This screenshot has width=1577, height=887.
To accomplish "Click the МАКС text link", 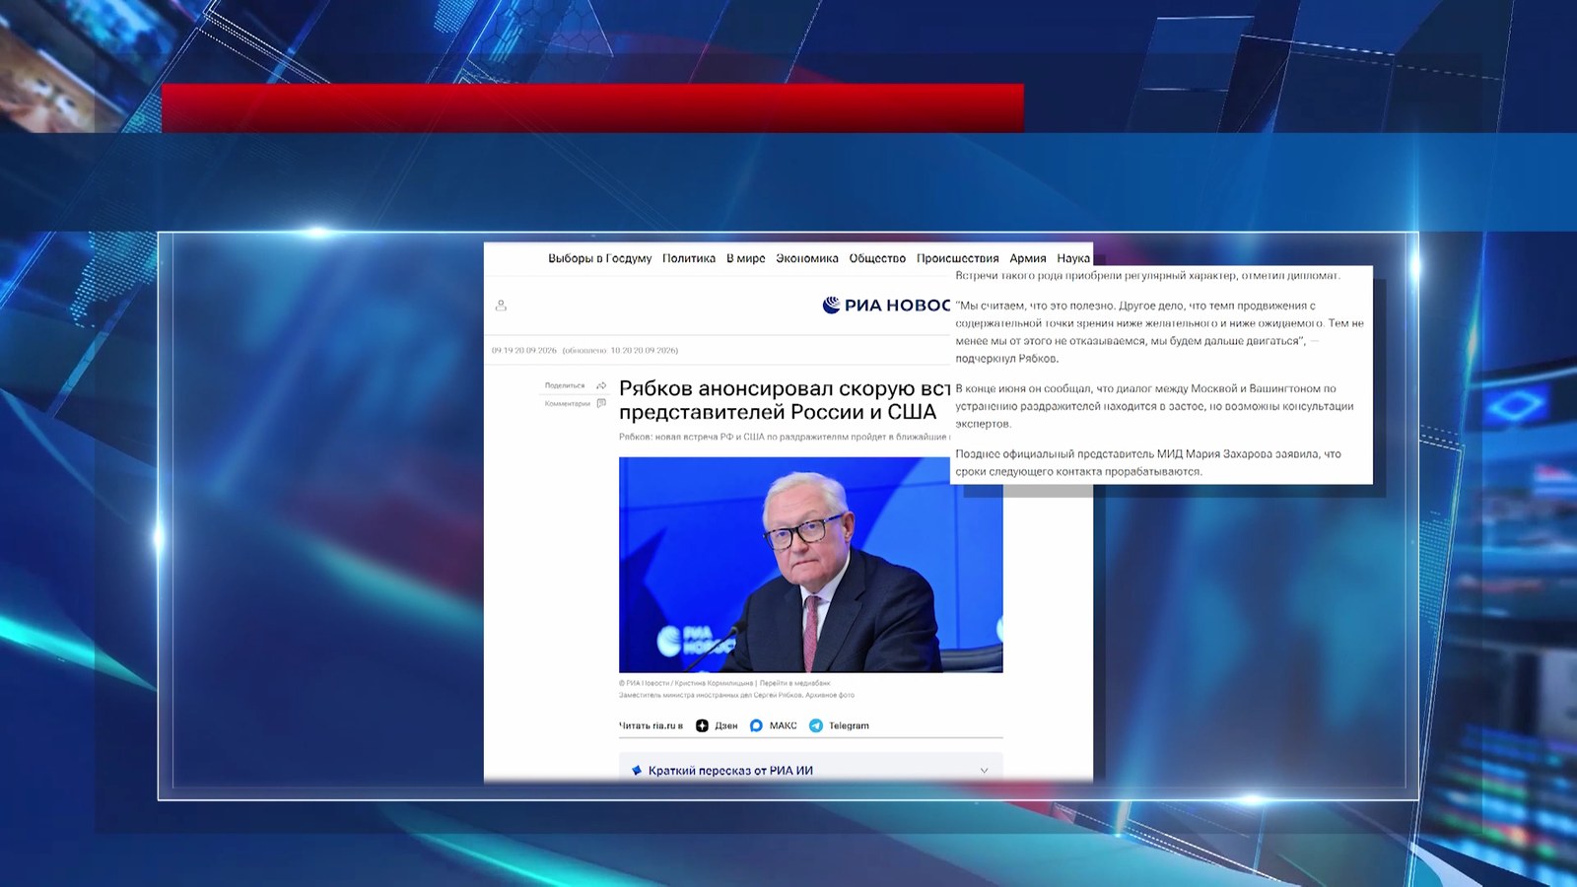I will (x=783, y=725).
